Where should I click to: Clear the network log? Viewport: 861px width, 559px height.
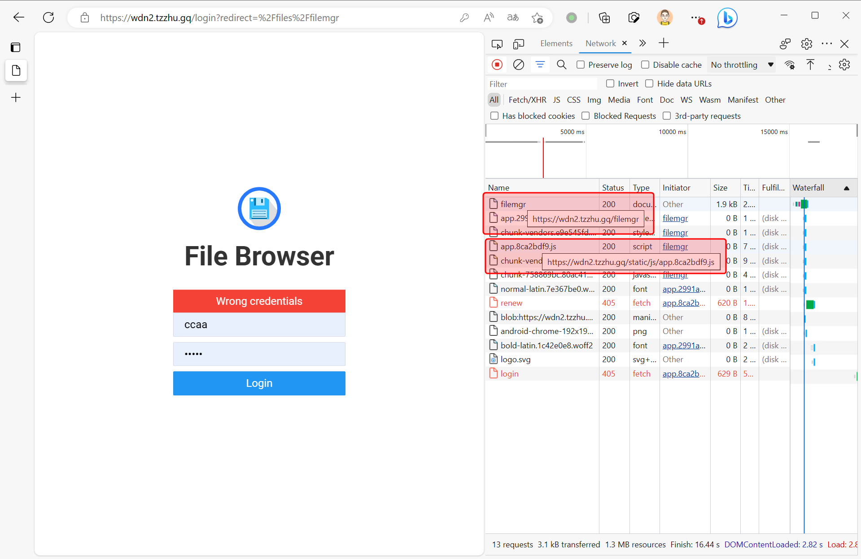[518, 65]
